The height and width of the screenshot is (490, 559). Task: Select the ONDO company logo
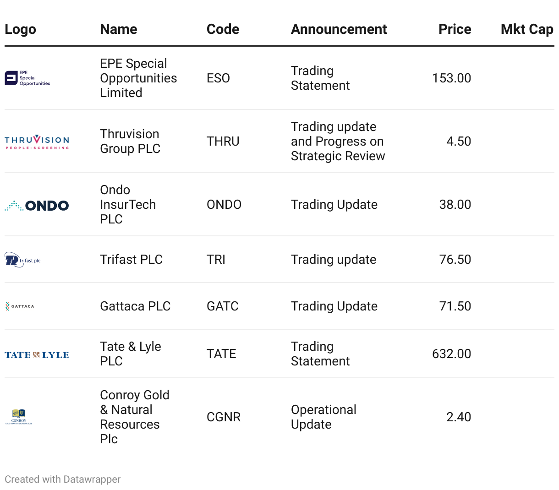point(37,206)
